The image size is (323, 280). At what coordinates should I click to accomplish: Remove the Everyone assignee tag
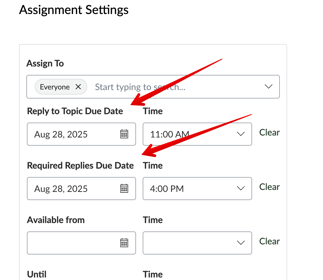coord(78,87)
